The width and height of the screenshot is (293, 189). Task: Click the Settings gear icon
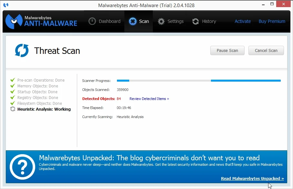click(x=161, y=21)
